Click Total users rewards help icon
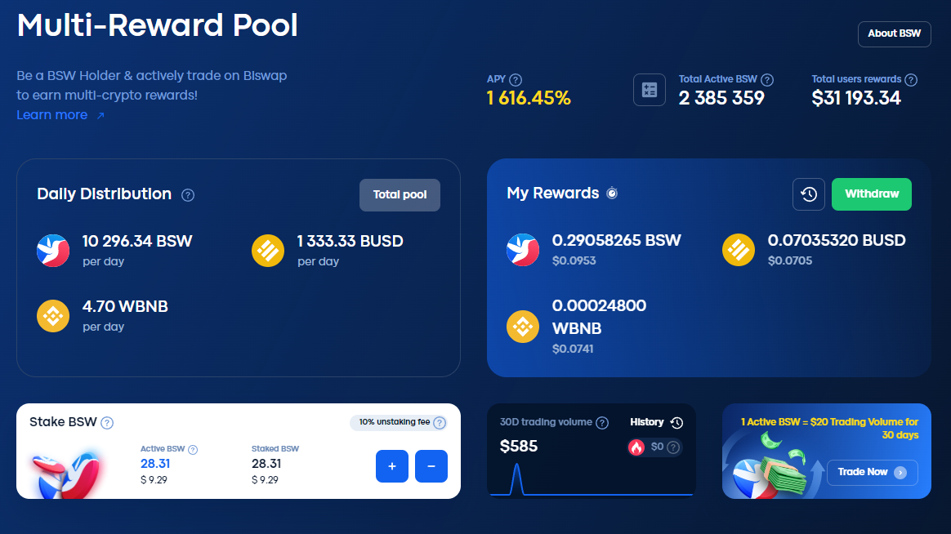 910,79
